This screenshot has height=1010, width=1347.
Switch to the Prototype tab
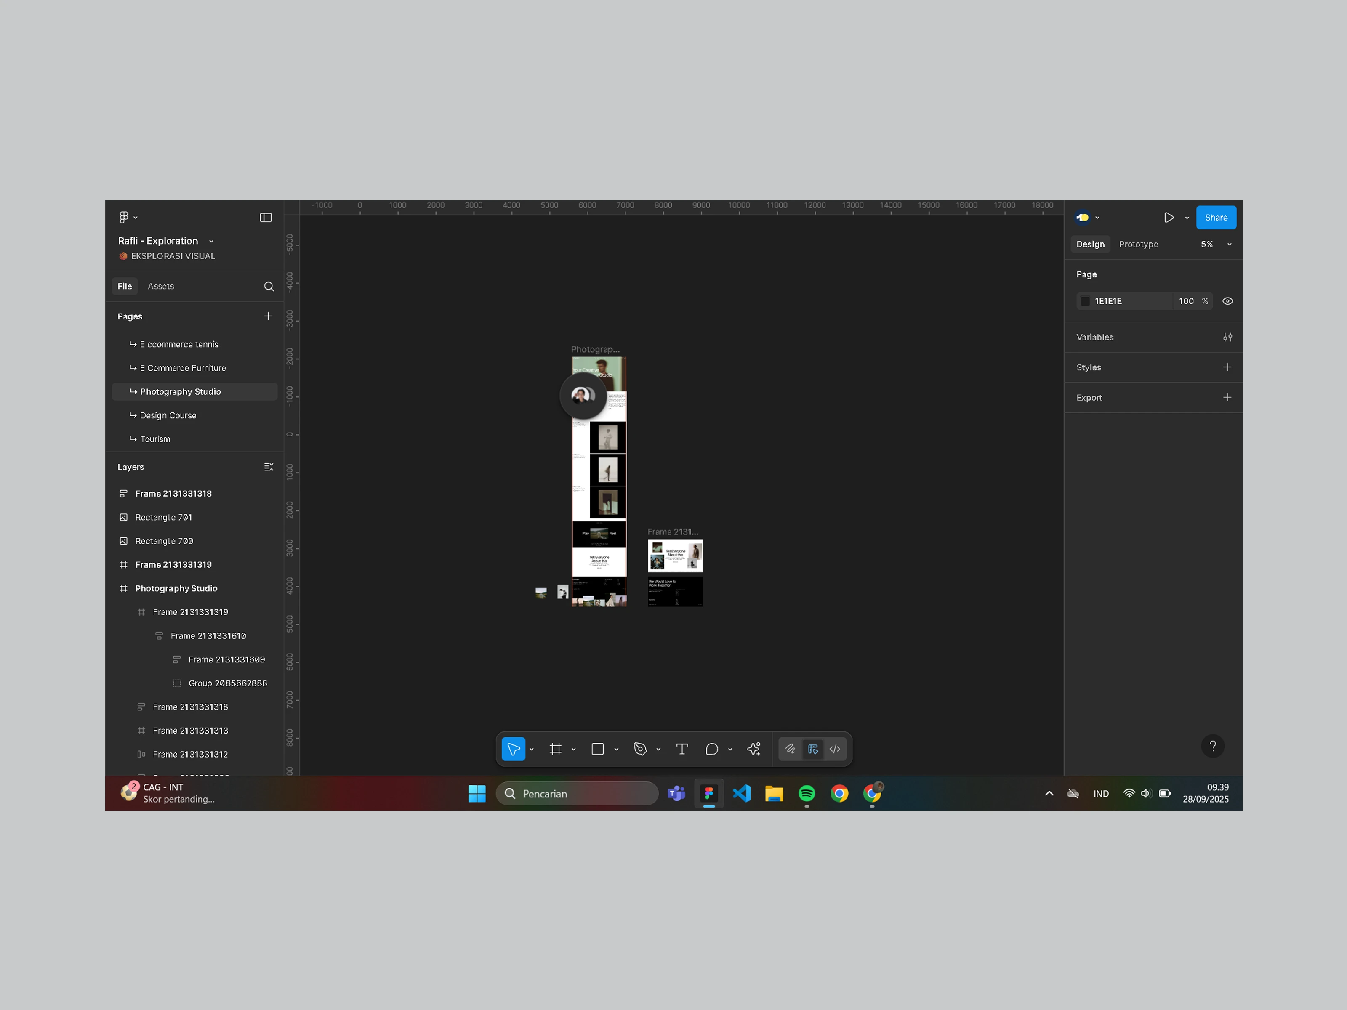tap(1138, 244)
